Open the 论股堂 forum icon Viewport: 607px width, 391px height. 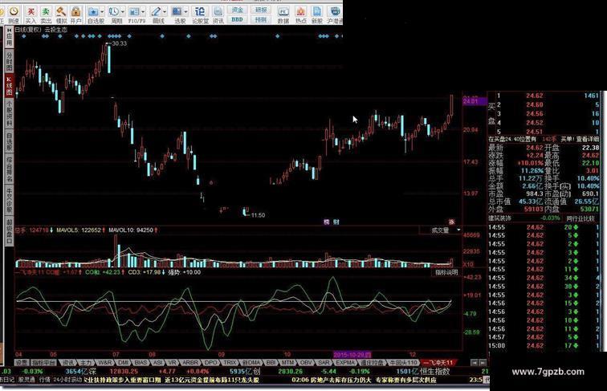pyautogui.click(x=200, y=14)
